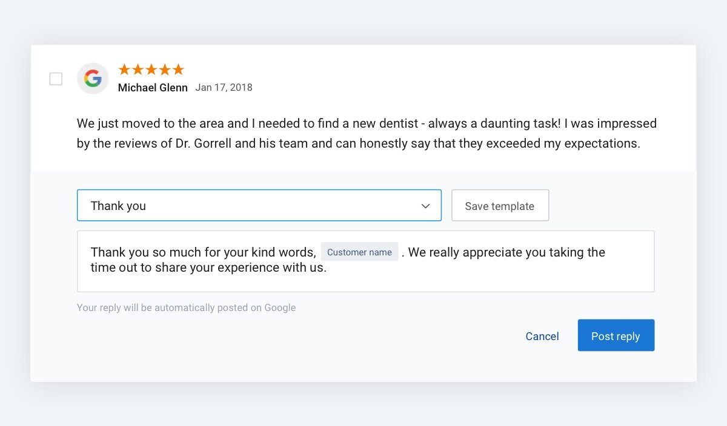Viewport: 727px width, 426px height.
Task: Click the Customer name placeholder chip
Action: click(x=359, y=252)
